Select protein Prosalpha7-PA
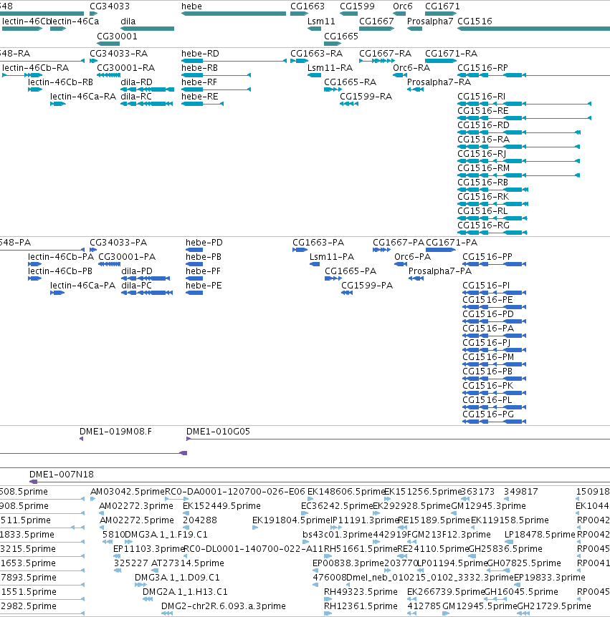Screen dimensions: 610x617 click(x=440, y=271)
